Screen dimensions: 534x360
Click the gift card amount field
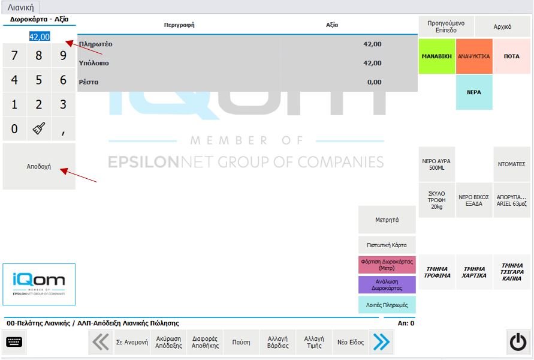[40, 37]
